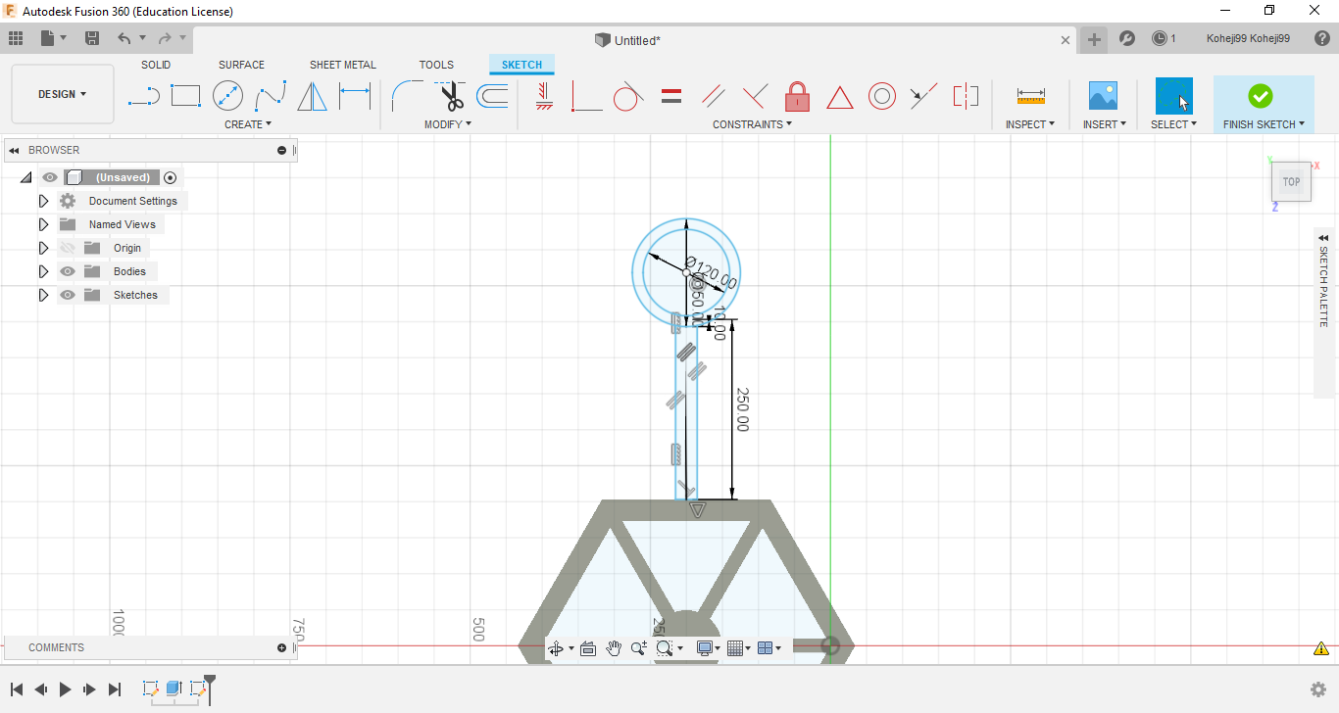Click the Look At icon in navigation bar
Screen dimensions: 1339x713
[x=588, y=648]
